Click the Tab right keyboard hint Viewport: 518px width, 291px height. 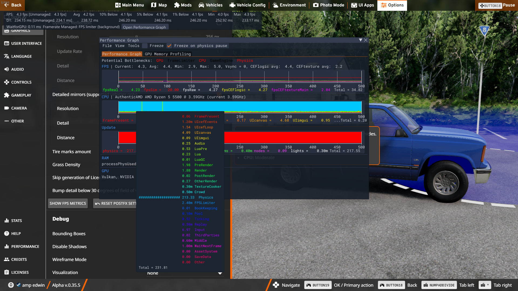pyautogui.click(x=495, y=285)
